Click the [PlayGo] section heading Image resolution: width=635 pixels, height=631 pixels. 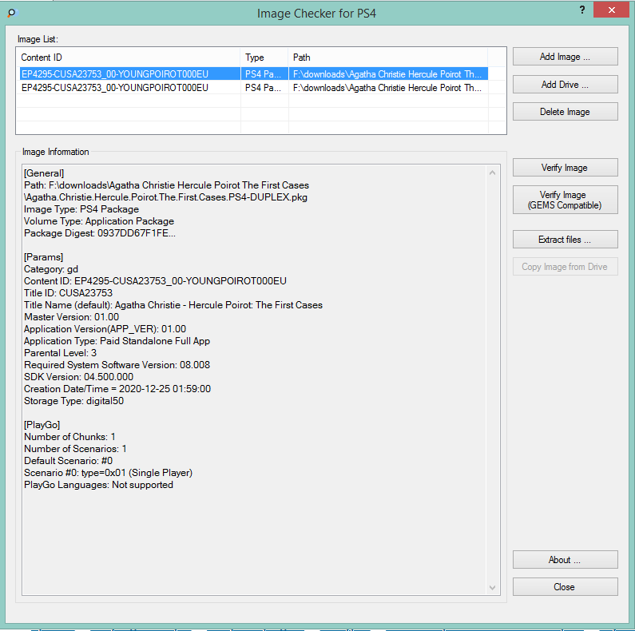pos(42,425)
